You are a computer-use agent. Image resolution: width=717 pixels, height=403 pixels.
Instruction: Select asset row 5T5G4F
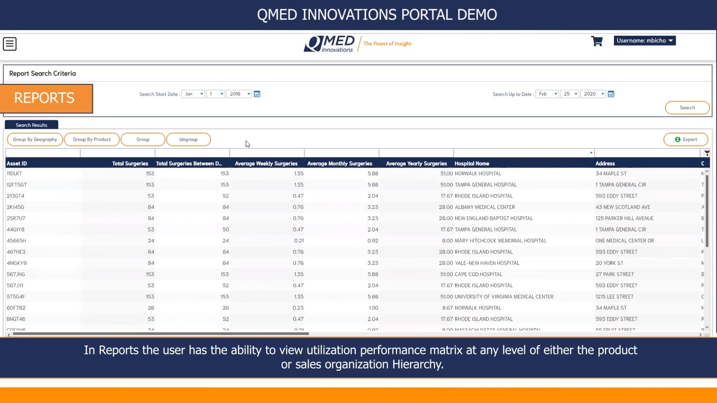pos(355,297)
